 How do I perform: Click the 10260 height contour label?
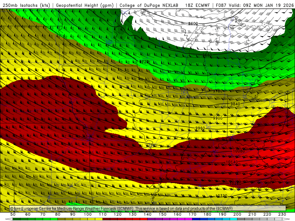[235, 183]
